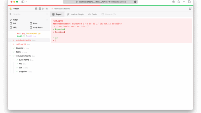Open new tab with plus icon
Screen dimensions: 201x113
184,2
